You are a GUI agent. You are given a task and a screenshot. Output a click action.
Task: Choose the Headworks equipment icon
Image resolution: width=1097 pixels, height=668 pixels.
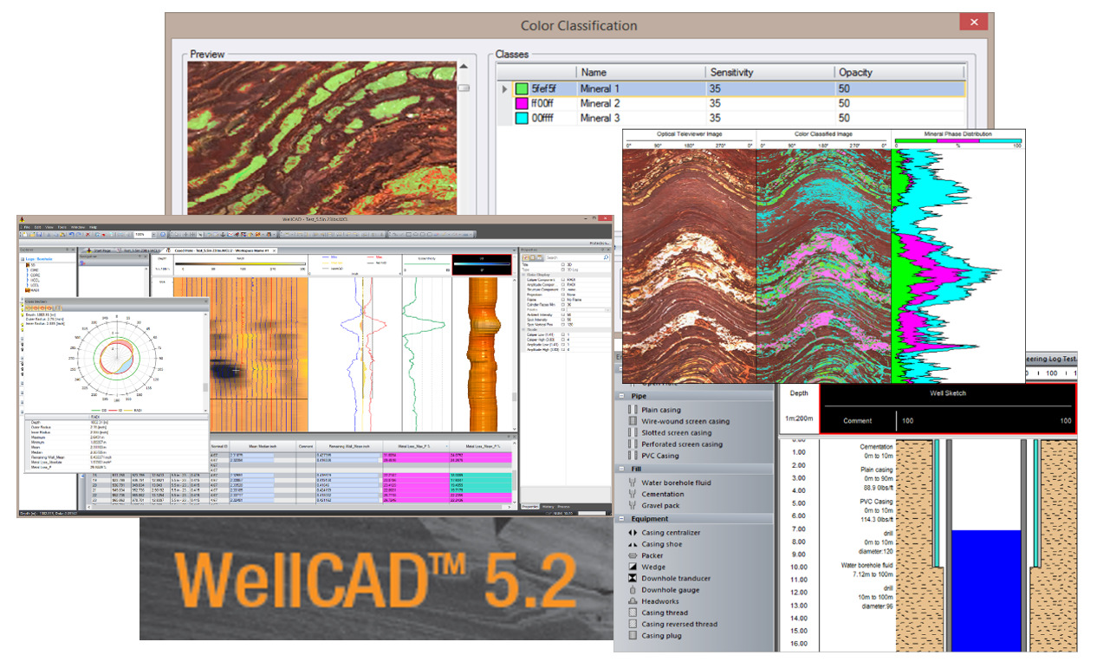click(x=632, y=601)
